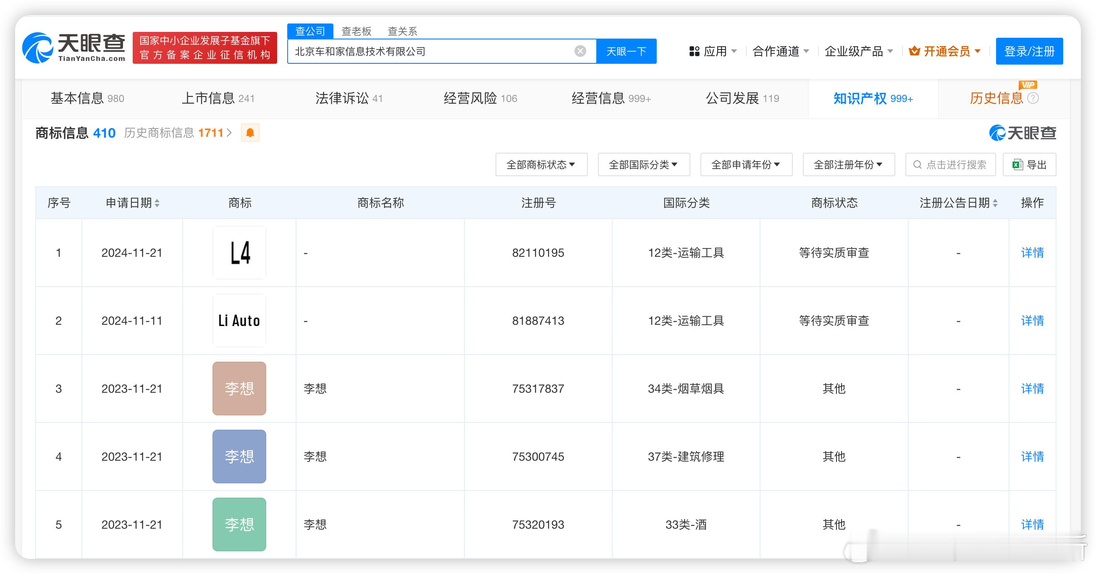1096x574 pixels.
Task: Clear the search box with X icon
Action: pos(580,52)
